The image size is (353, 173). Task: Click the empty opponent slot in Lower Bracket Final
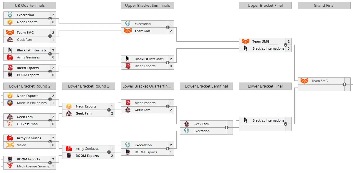point(262,127)
